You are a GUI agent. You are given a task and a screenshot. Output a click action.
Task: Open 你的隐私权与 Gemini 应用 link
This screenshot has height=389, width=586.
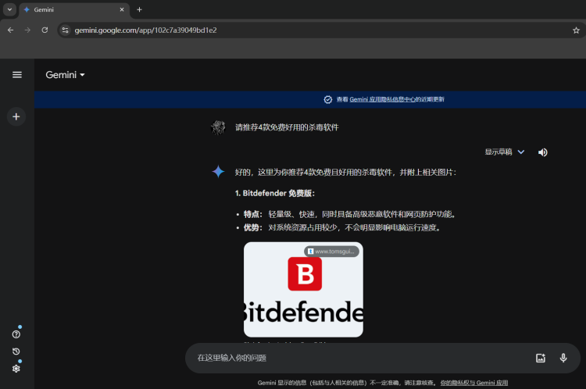[x=473, y=383]
